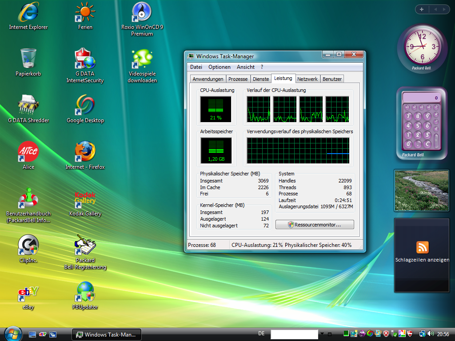Select the ClipInc. desktop icon

pyautogui.click(x=28, y=249)
